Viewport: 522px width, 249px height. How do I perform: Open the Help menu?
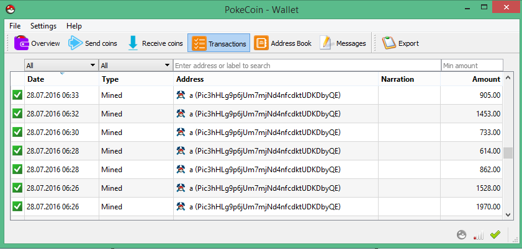(x=74, y=26)
